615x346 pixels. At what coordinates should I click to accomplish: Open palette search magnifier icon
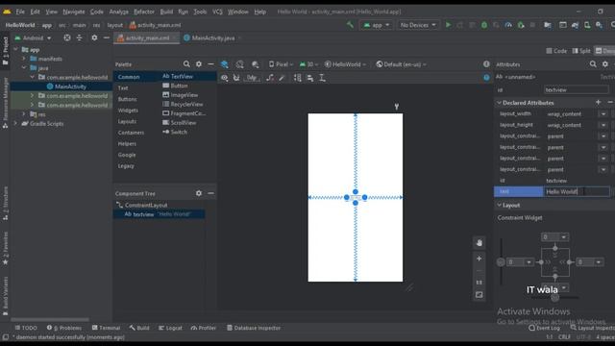point(186,64)
